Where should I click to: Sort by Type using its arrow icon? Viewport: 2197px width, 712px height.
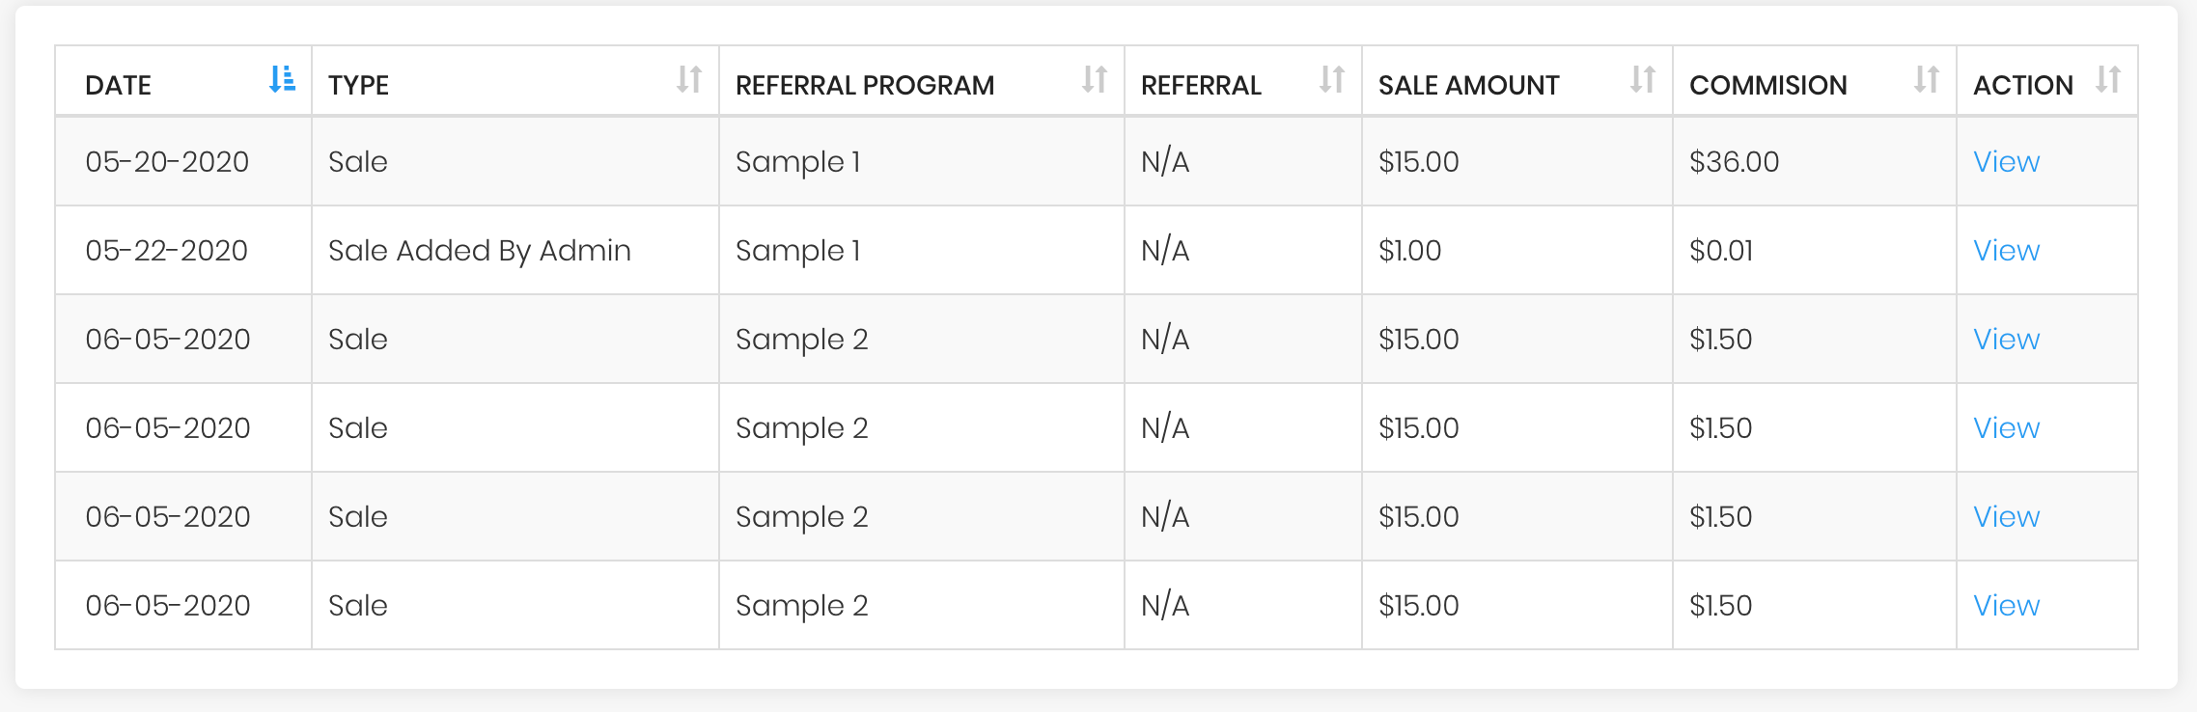coord(689,79)
